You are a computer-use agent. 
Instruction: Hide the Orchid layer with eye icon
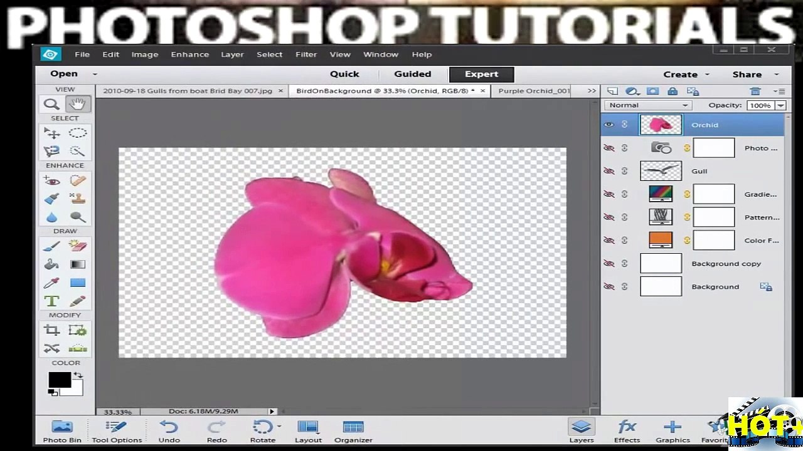tap(609, 125)
